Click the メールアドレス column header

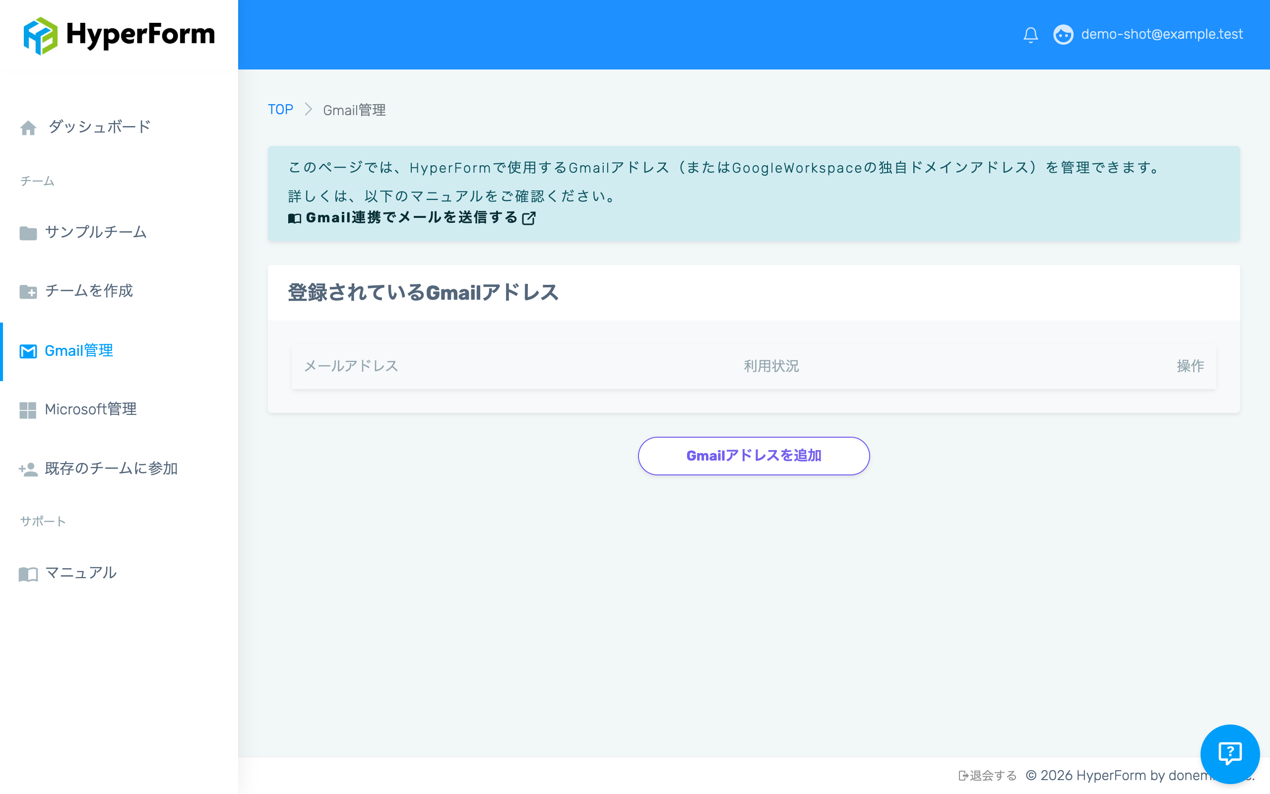click(x=351, y=366)
